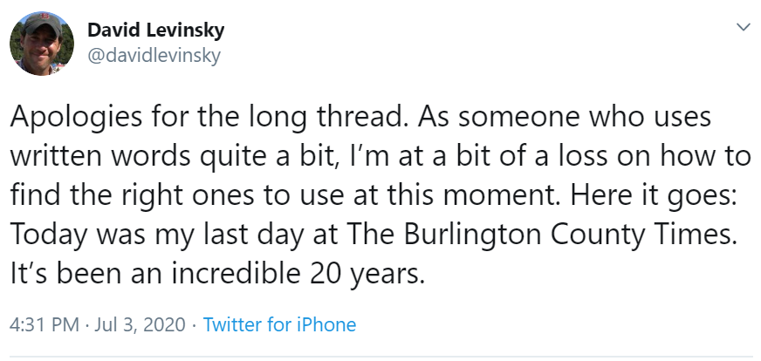Click the phrase 'find the right ones'
Image resolution: width=761 pixels, height=361 pixels.
134,195
